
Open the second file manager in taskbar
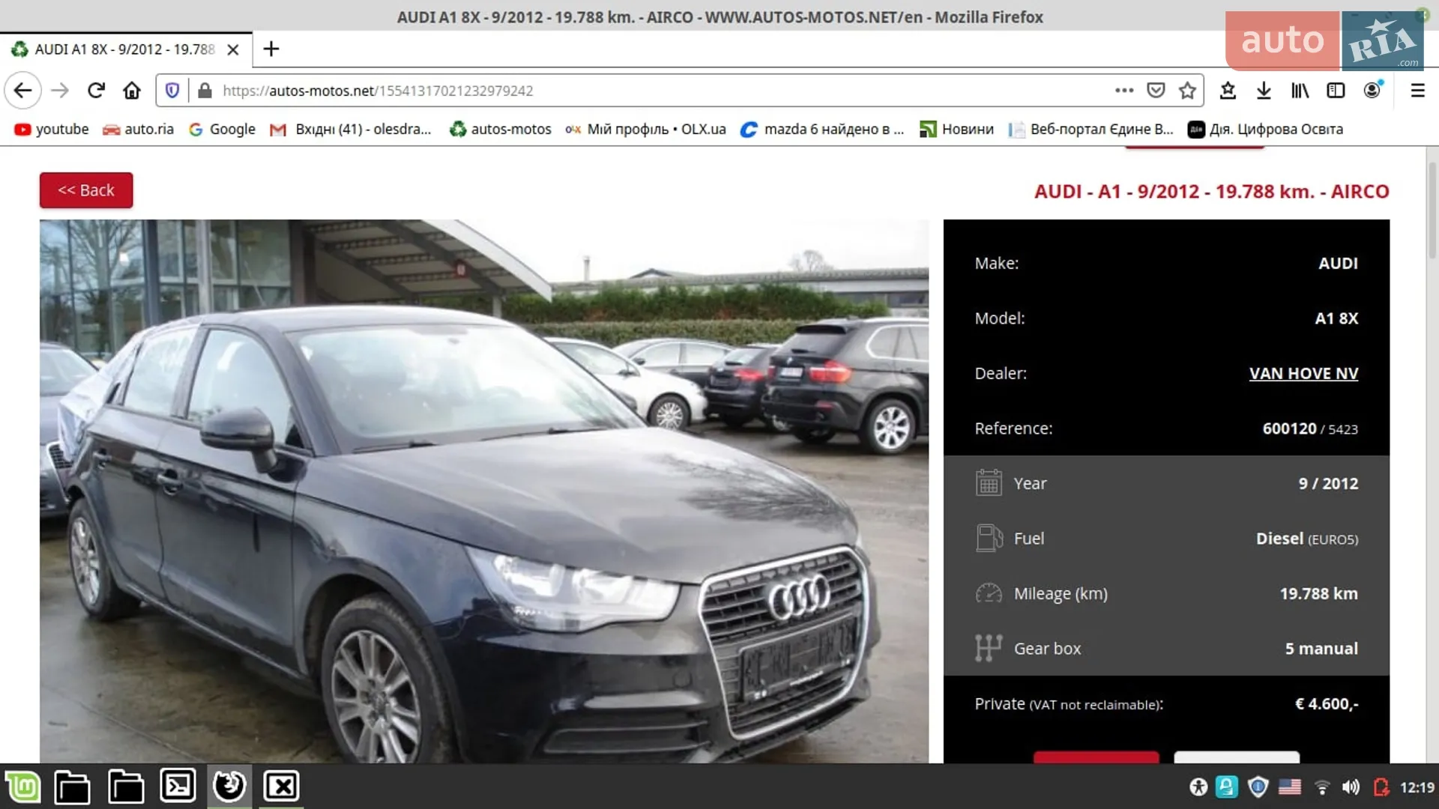[x=126, y=787]
